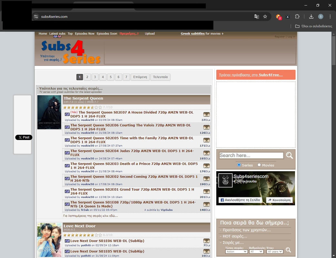336x258 pixels.
Task: Click the extension icon with red badge 7
Action: coord(279,17)
